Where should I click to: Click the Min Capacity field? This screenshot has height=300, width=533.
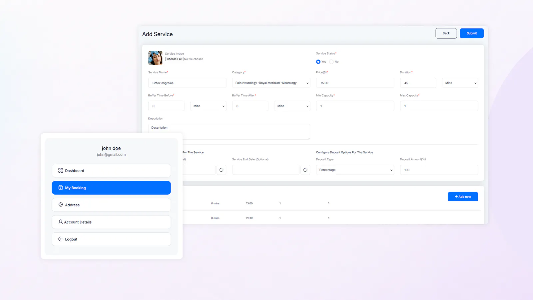pos(355,106)
